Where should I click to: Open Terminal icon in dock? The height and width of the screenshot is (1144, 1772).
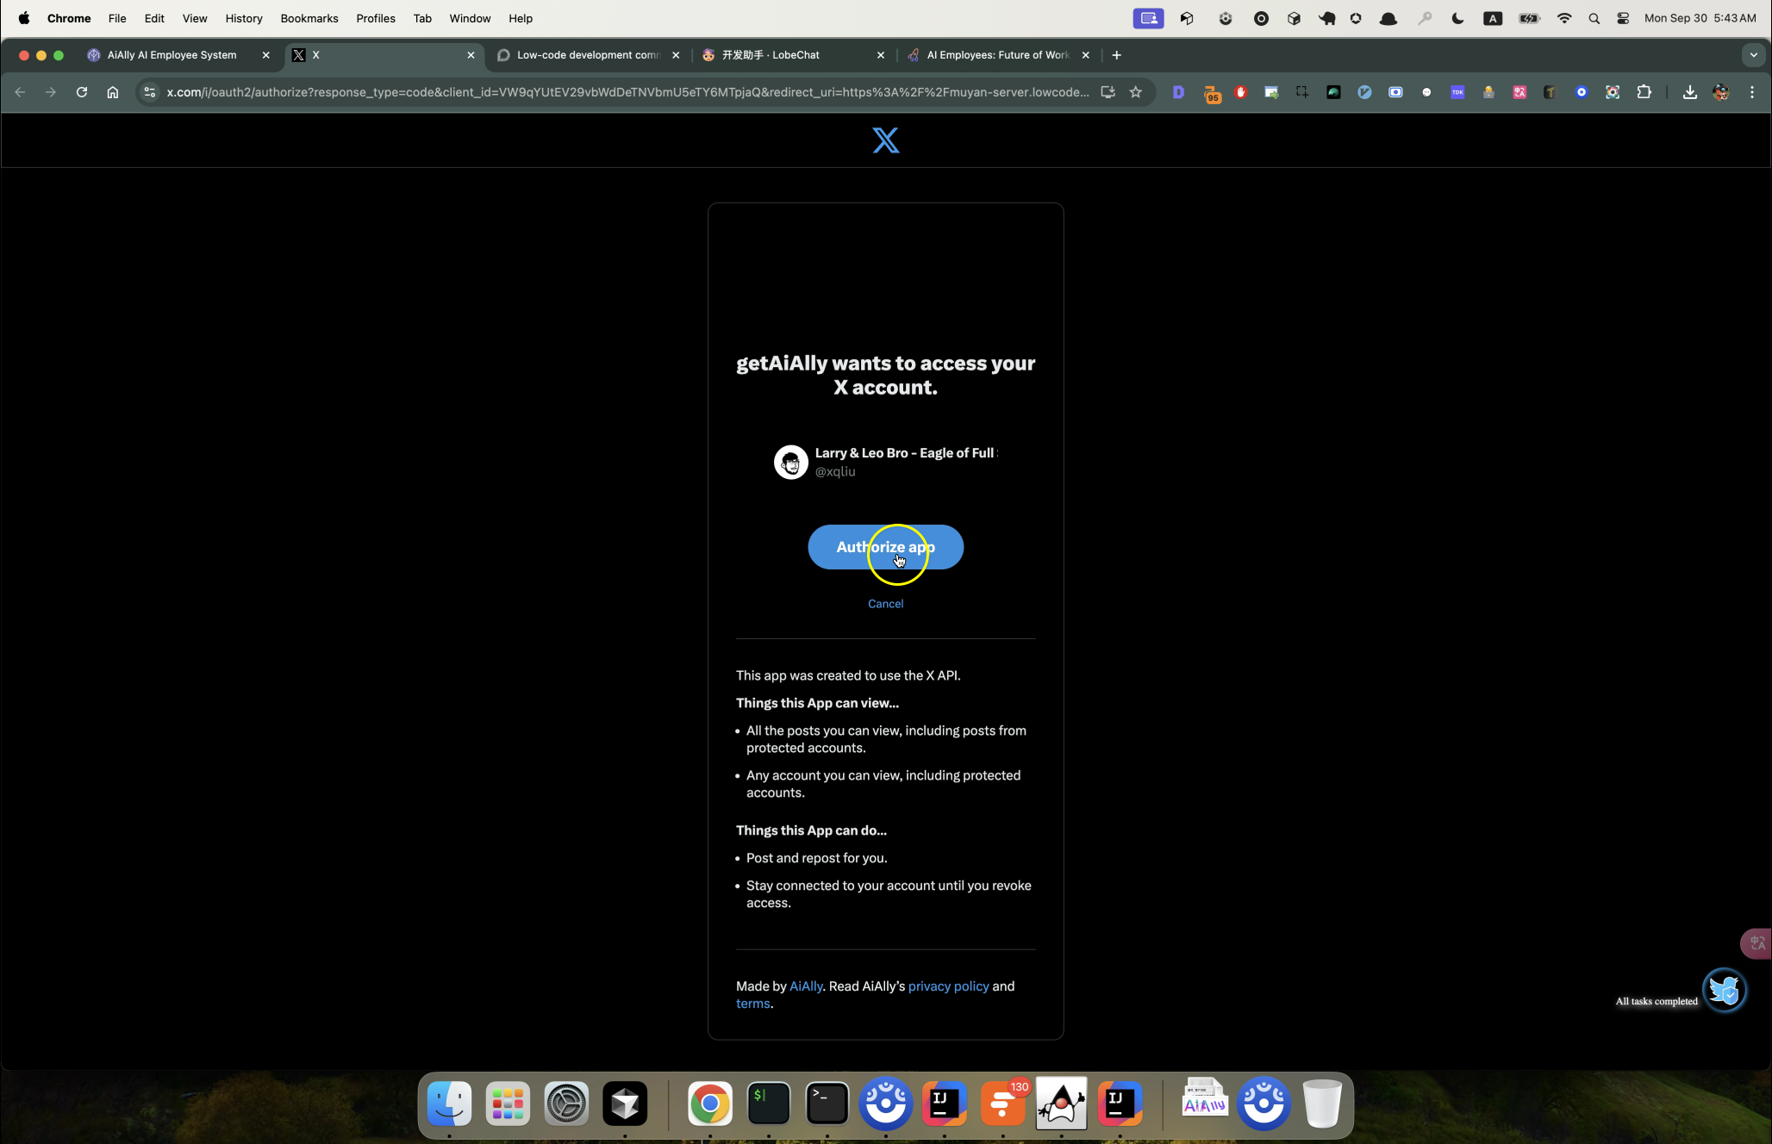tap(827, 1104)
